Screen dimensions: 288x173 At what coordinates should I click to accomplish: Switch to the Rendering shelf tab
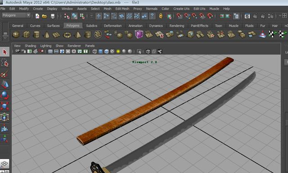pyautogui.click(x=177, y=26)
